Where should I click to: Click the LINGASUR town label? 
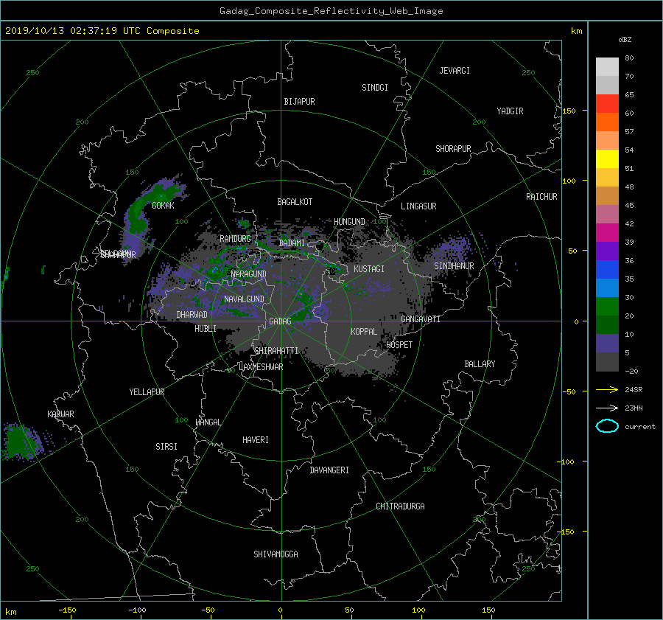coord(418,206)
